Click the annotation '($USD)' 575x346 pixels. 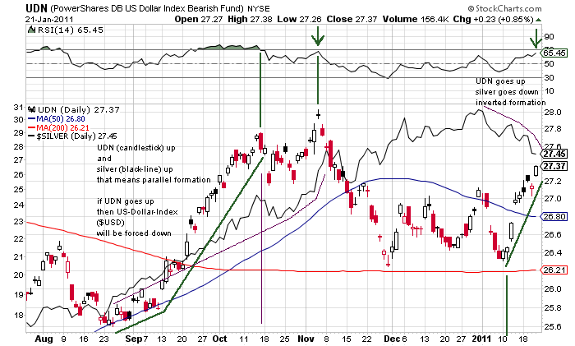pyautogui.click(x=110, y=223)
